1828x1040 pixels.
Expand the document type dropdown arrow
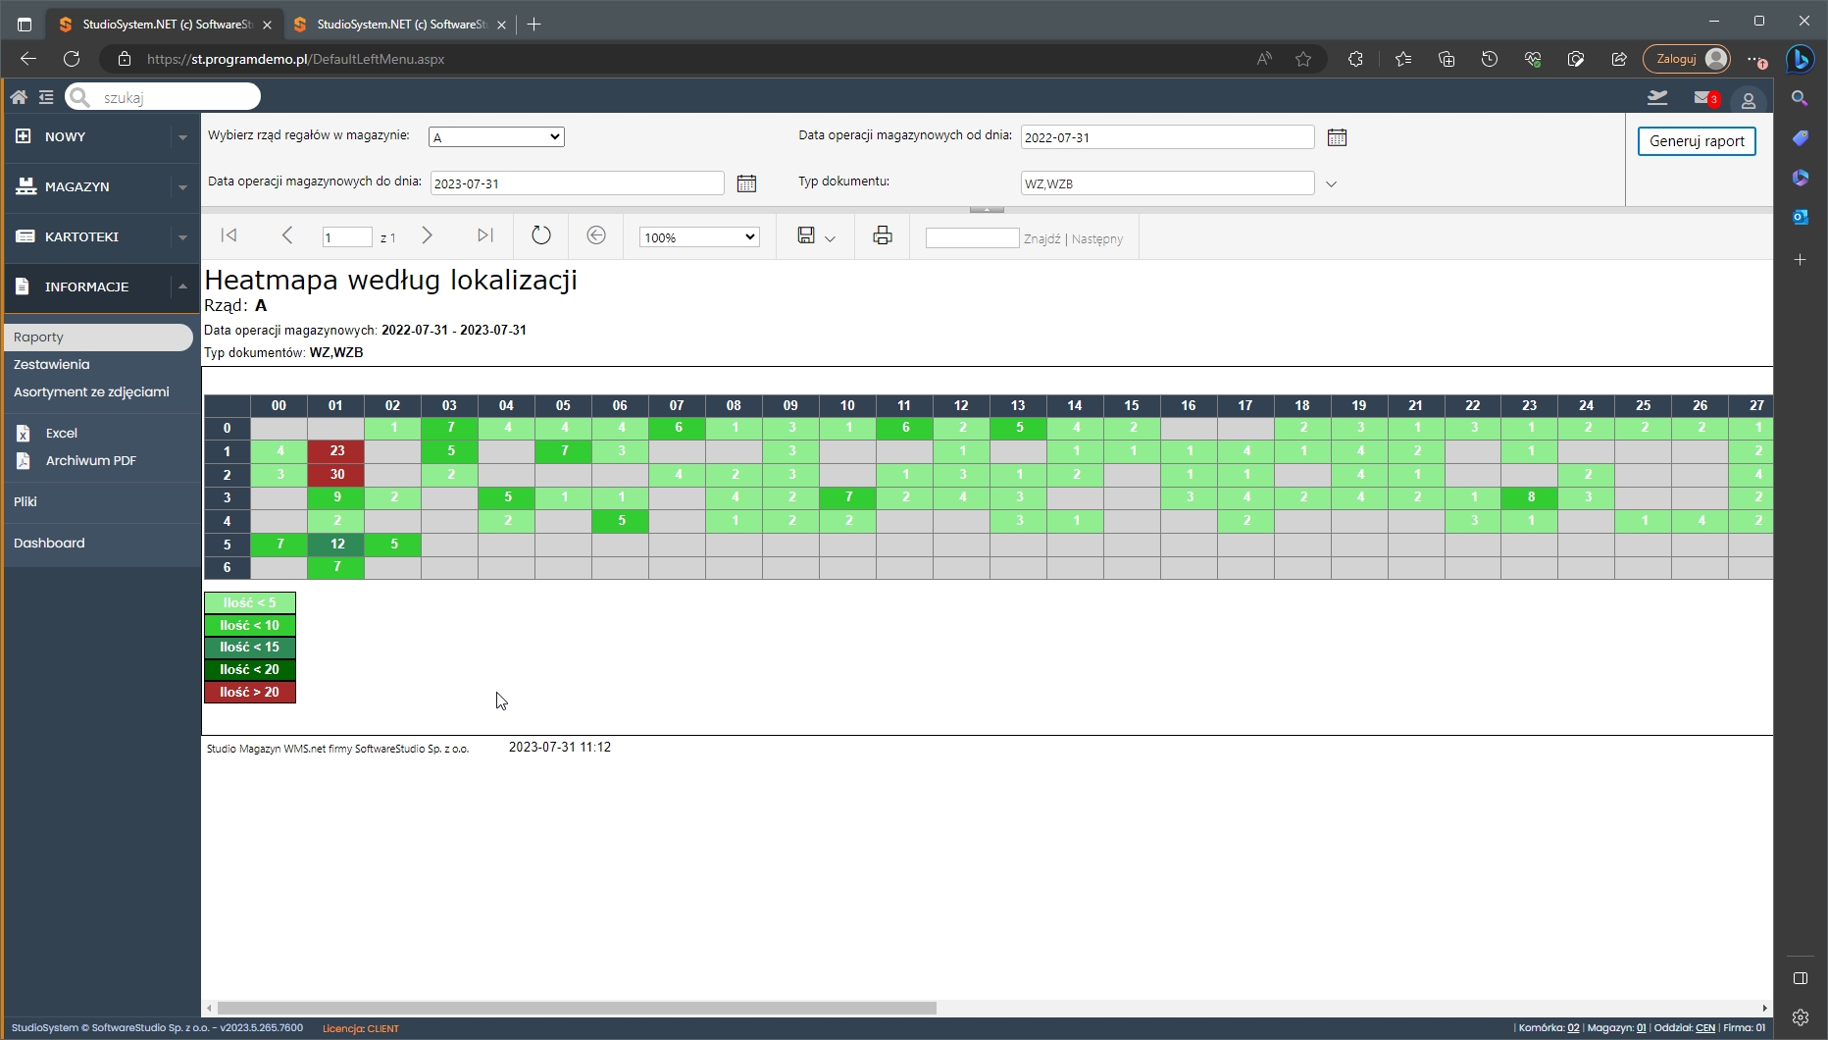point(1331,183)
